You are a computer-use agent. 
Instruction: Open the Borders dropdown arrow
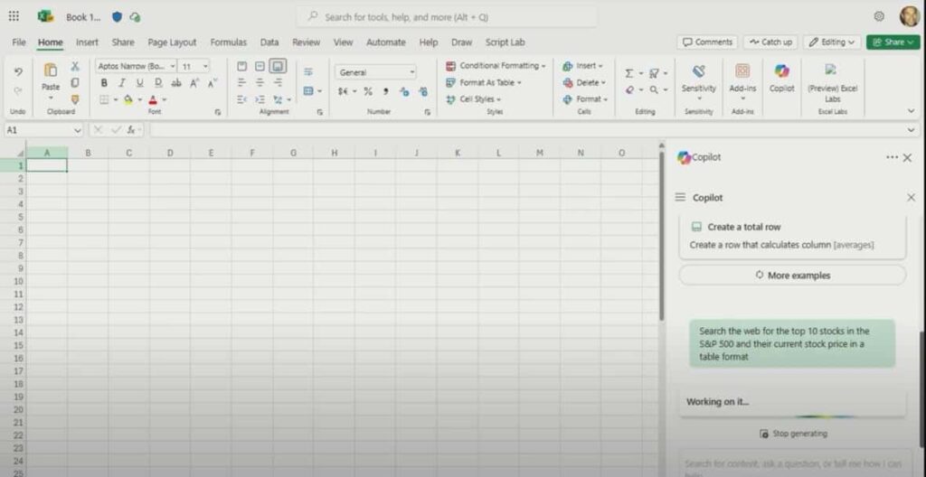(x=115, y=99)
